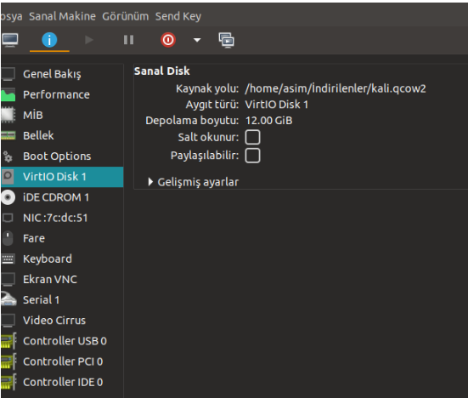Pause the virtual machine

pyautogui.click(x=128, y=40)
